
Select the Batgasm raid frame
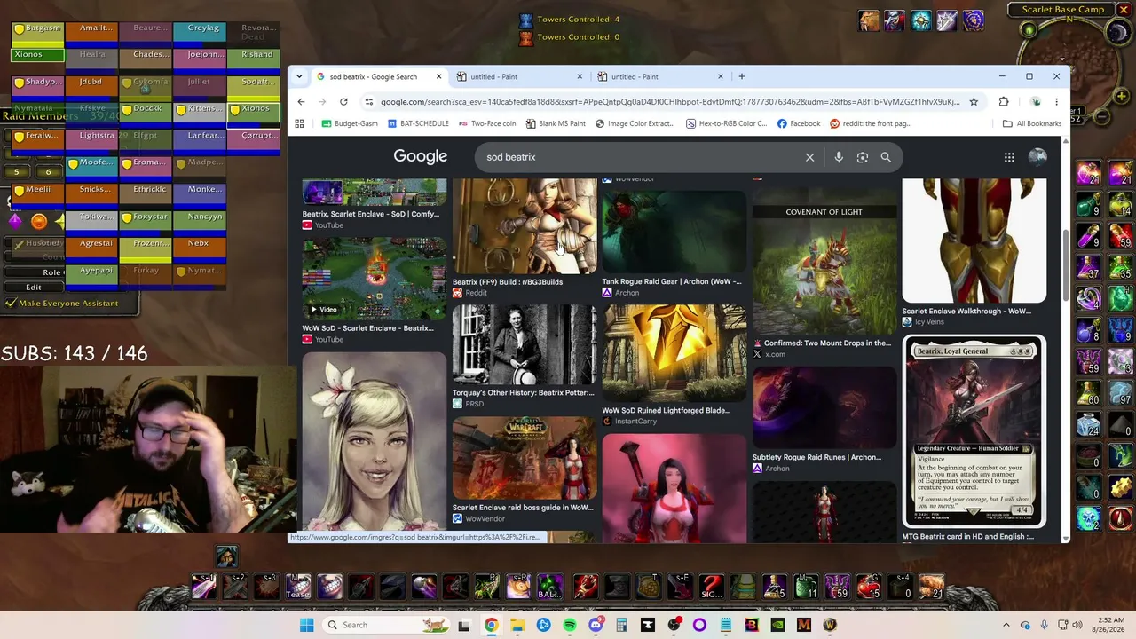[x=37, y=33]
